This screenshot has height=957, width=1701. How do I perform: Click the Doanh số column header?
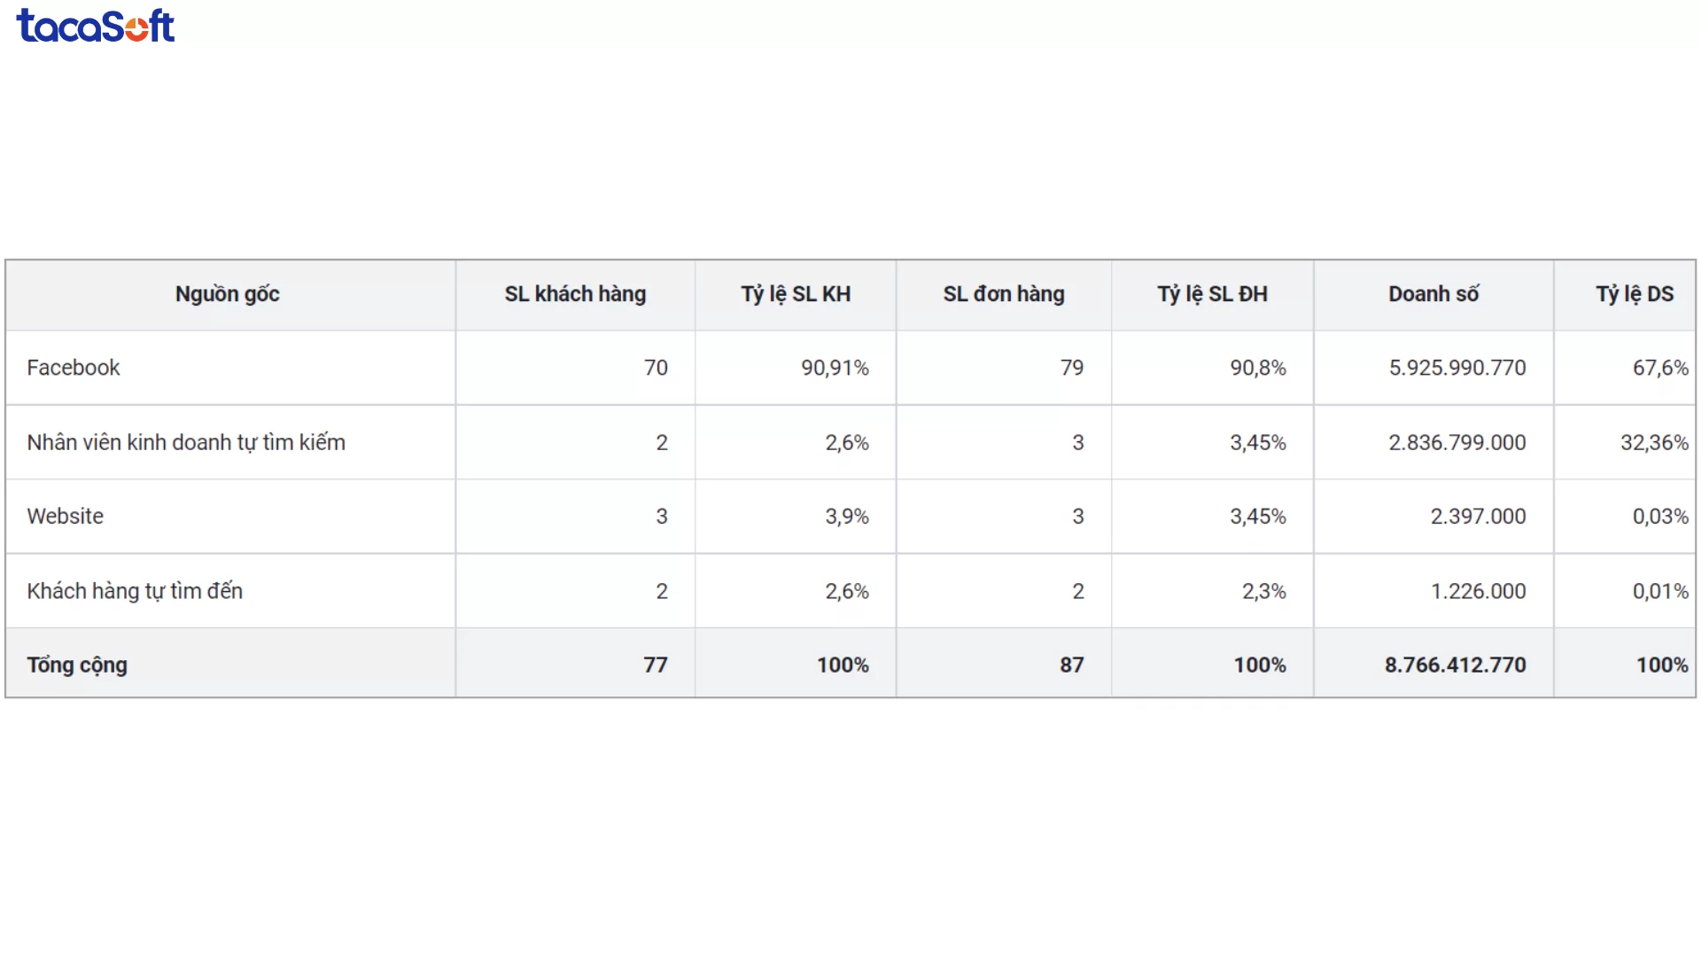click(1433, 294)
